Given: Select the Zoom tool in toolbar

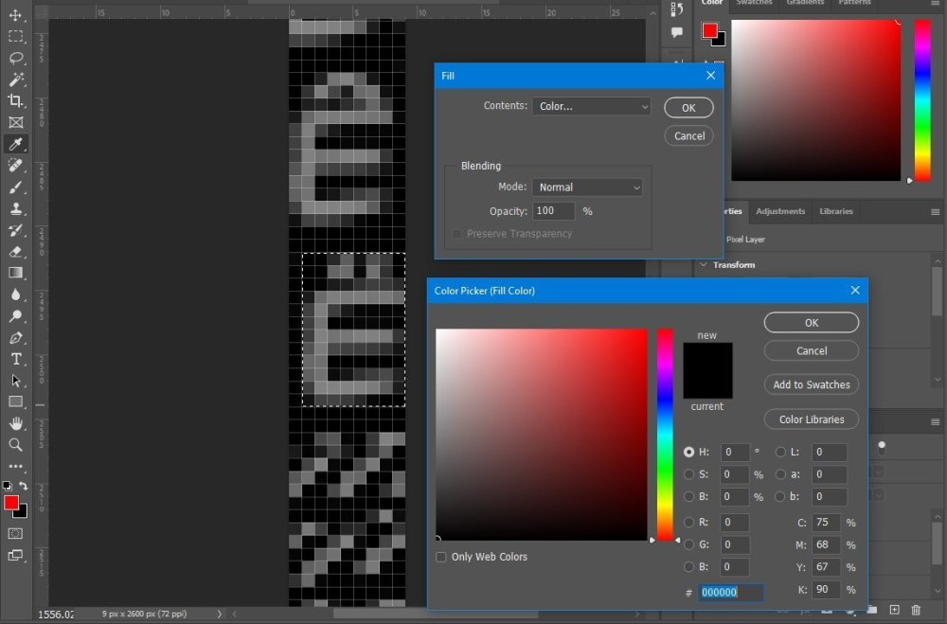Looking at the screenshot, I should [15, 445].
